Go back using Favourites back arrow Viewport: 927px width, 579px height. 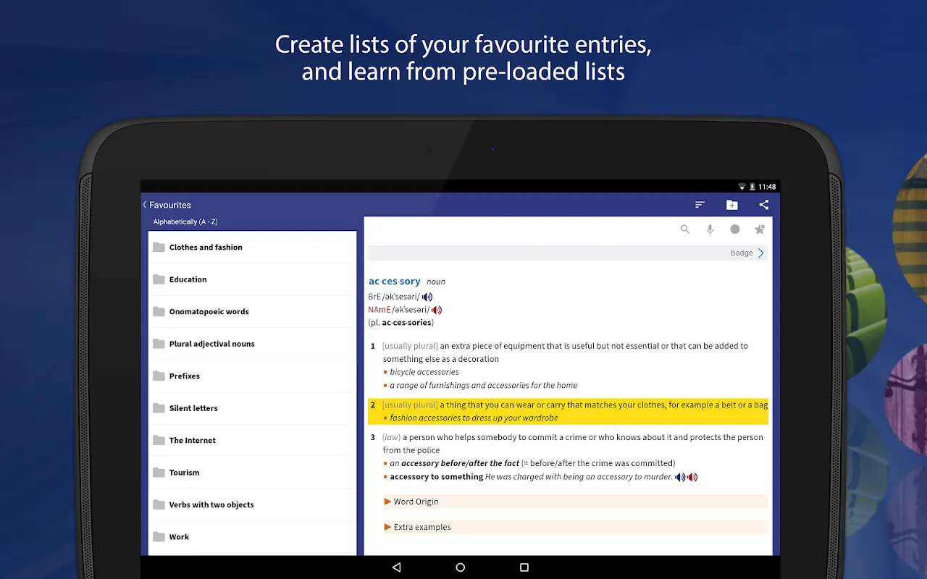(x=145, y=205)
